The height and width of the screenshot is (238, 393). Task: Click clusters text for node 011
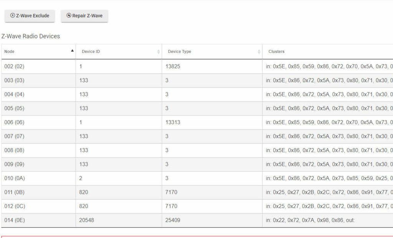329,192
